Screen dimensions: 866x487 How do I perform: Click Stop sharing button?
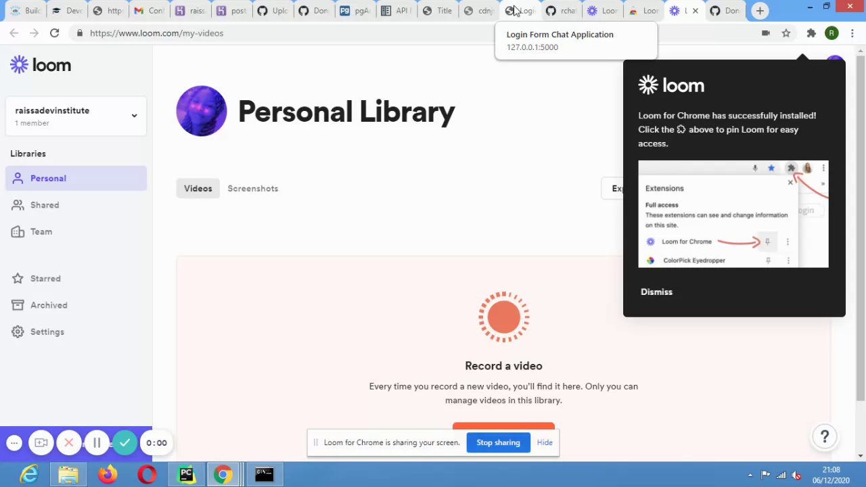[x=498, y=442]
